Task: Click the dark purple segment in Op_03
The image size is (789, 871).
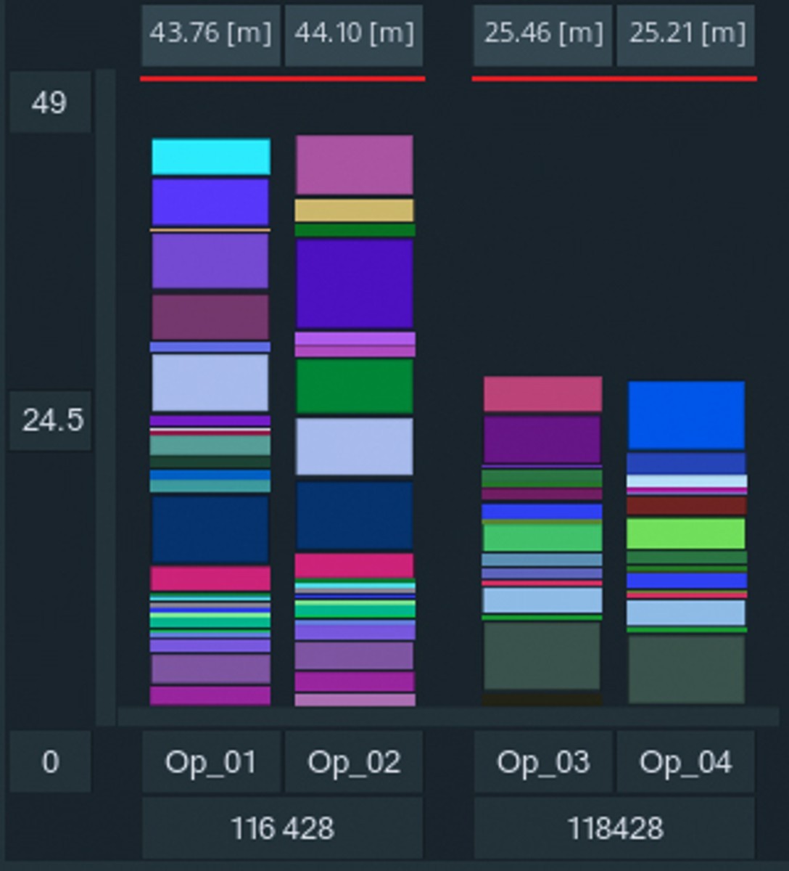Action: point(542,439)
